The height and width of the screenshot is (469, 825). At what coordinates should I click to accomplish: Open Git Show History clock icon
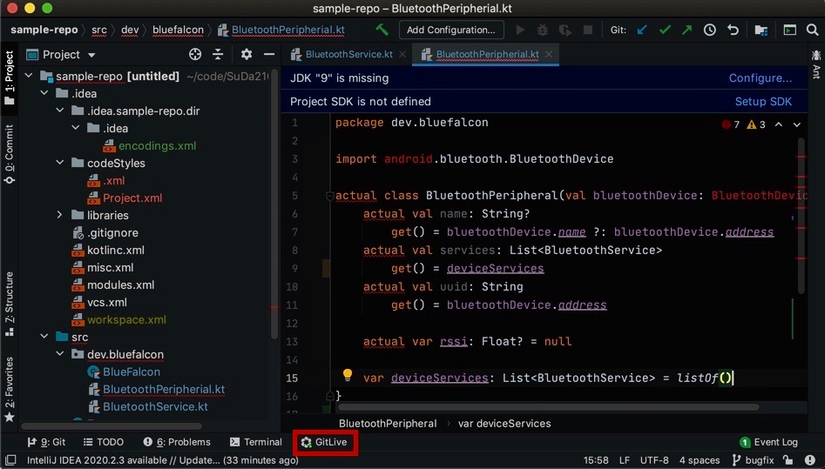[x=710, y=30]
